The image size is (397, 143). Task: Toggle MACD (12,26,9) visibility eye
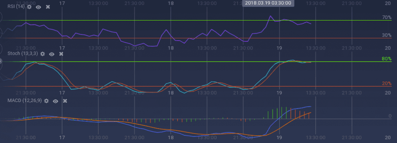[x=55, y=101]
